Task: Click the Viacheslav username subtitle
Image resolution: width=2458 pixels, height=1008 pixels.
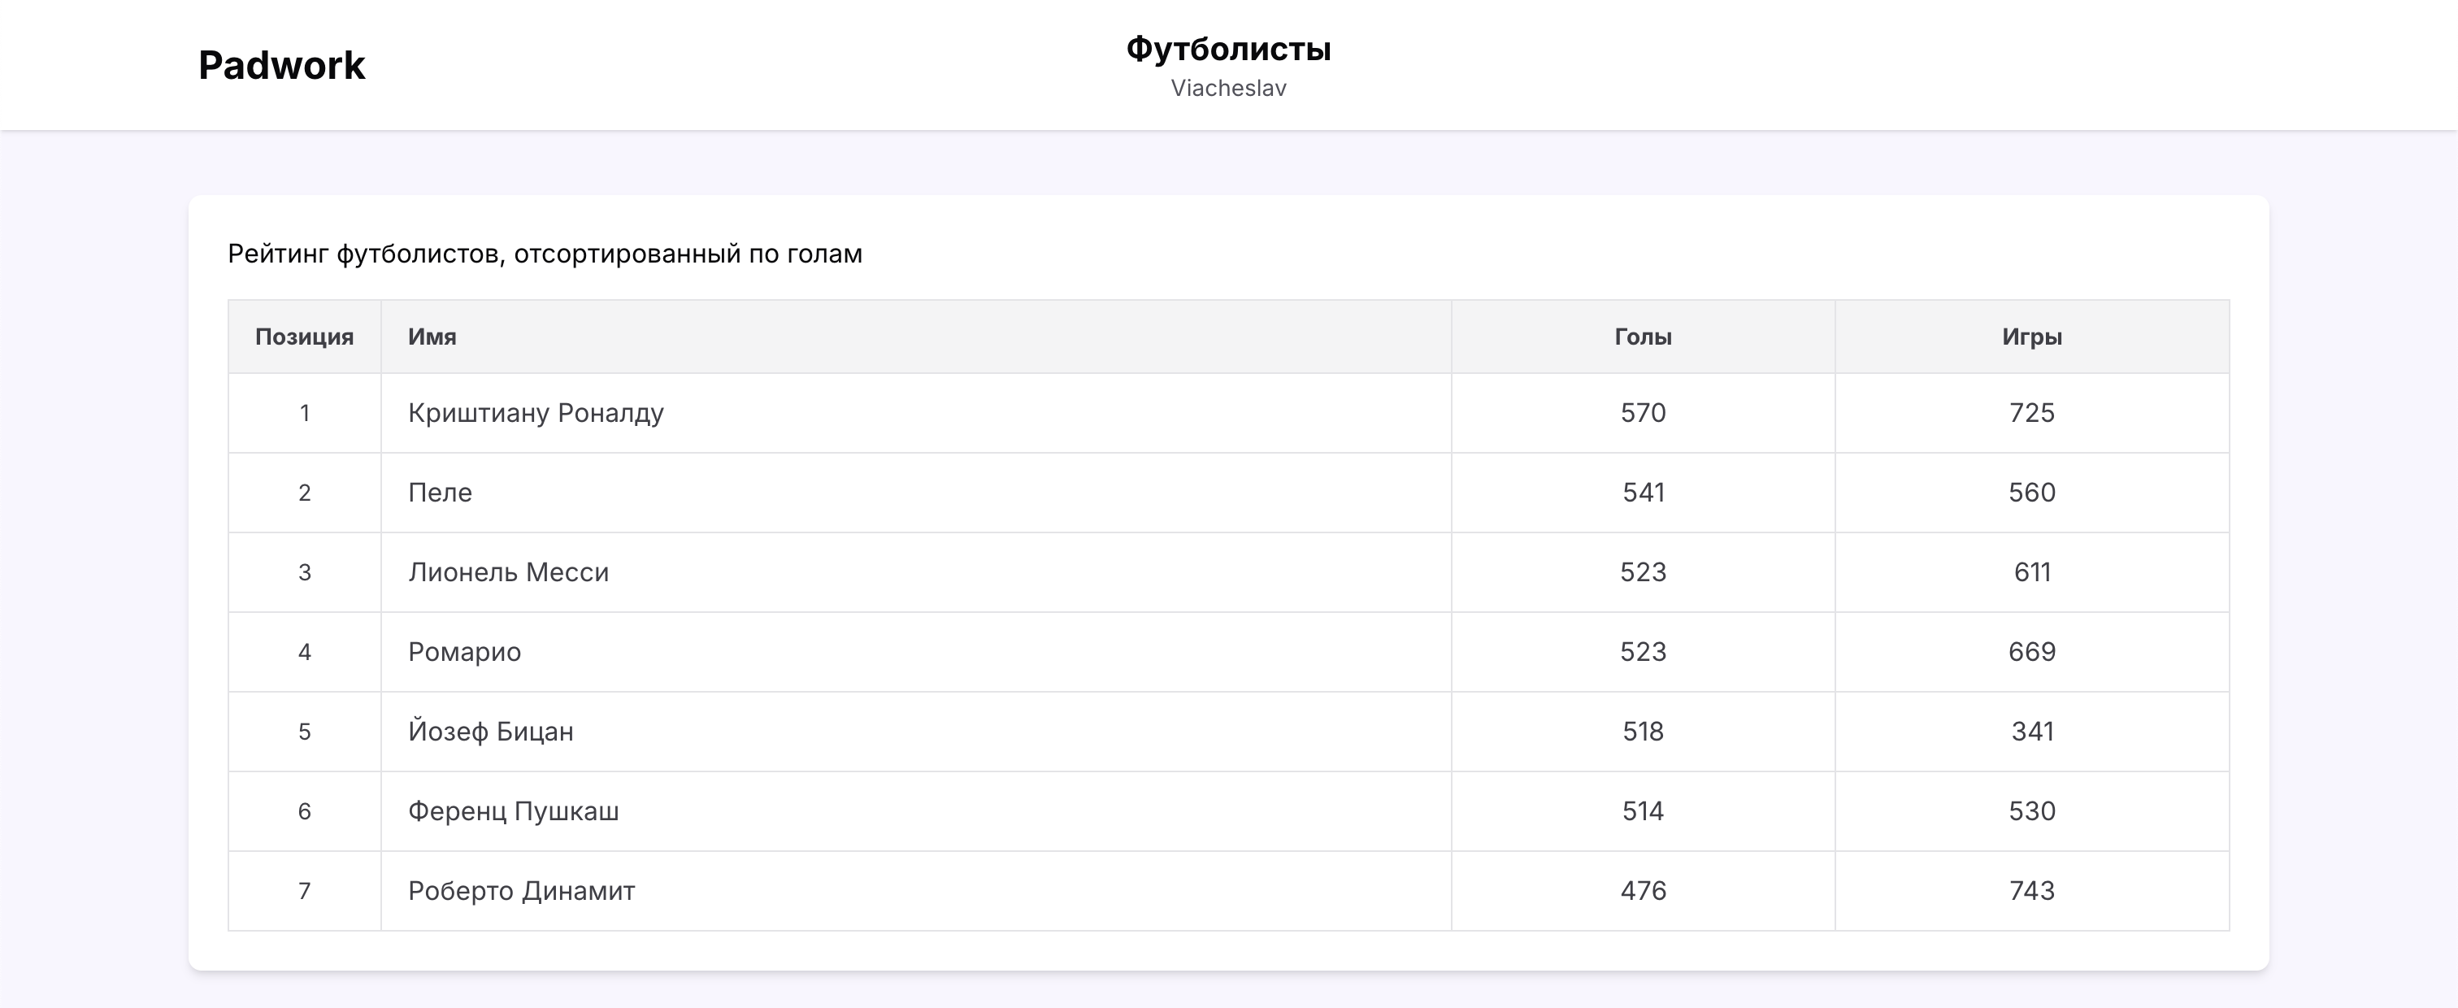Action: click(1228, 88)
